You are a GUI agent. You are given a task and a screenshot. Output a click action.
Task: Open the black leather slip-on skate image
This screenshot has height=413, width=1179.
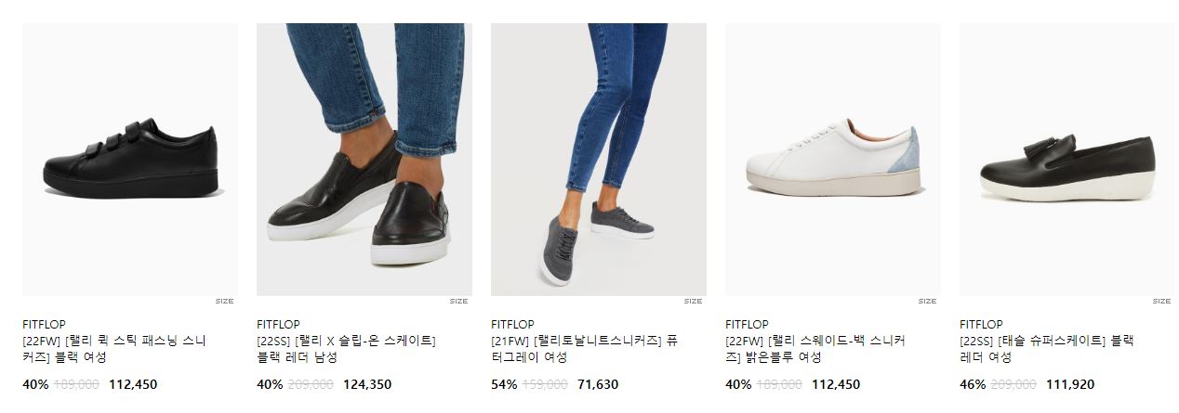click(x=364, y=160)
